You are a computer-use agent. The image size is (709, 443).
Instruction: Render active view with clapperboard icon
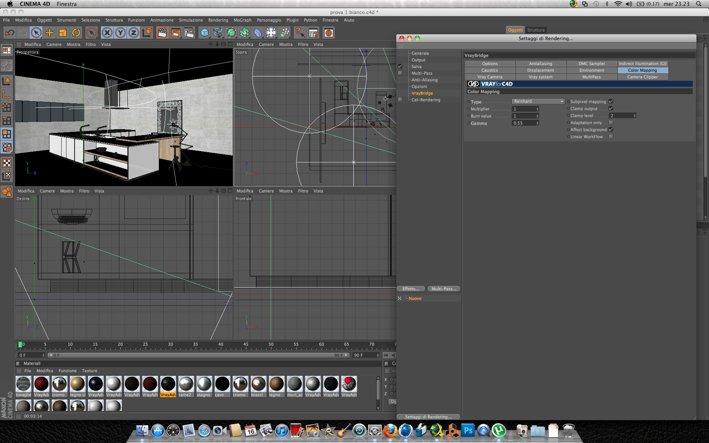162,33
